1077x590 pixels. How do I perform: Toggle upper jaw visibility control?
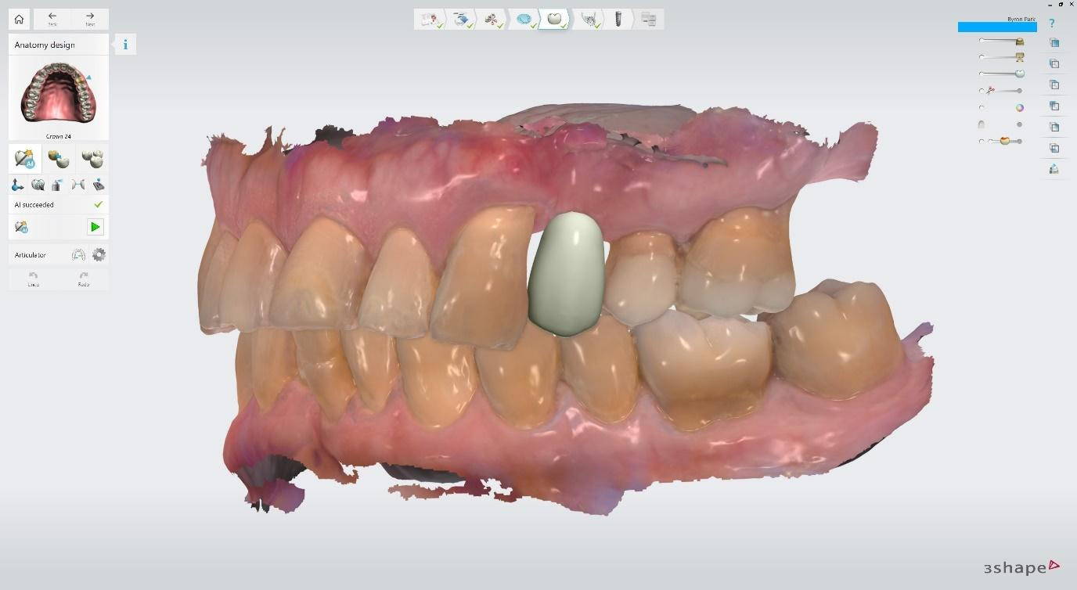click(1020, 41)
